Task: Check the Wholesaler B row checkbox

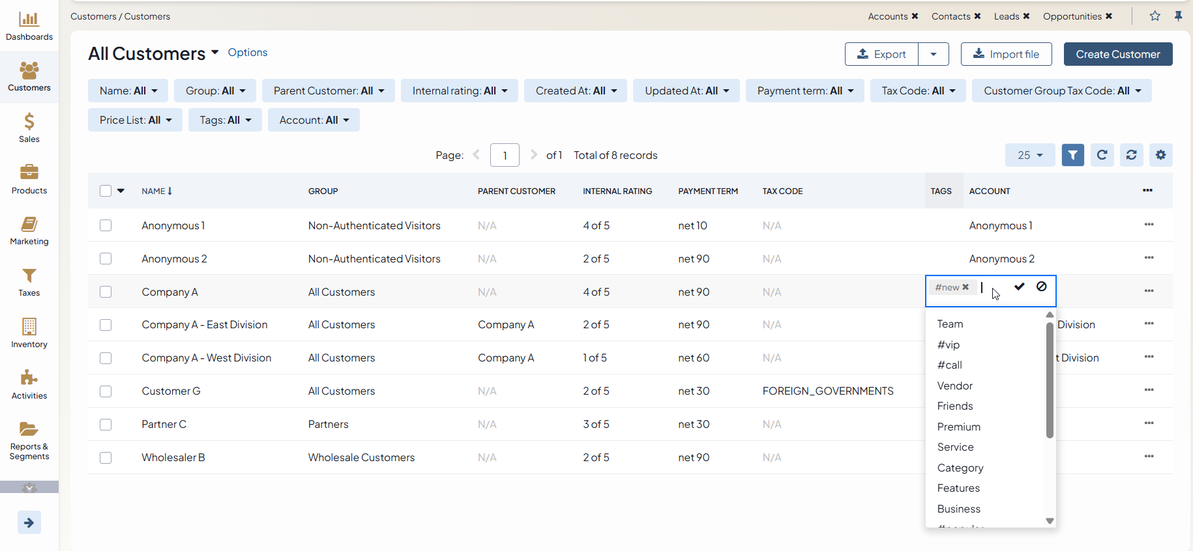Action: point(106,458)
